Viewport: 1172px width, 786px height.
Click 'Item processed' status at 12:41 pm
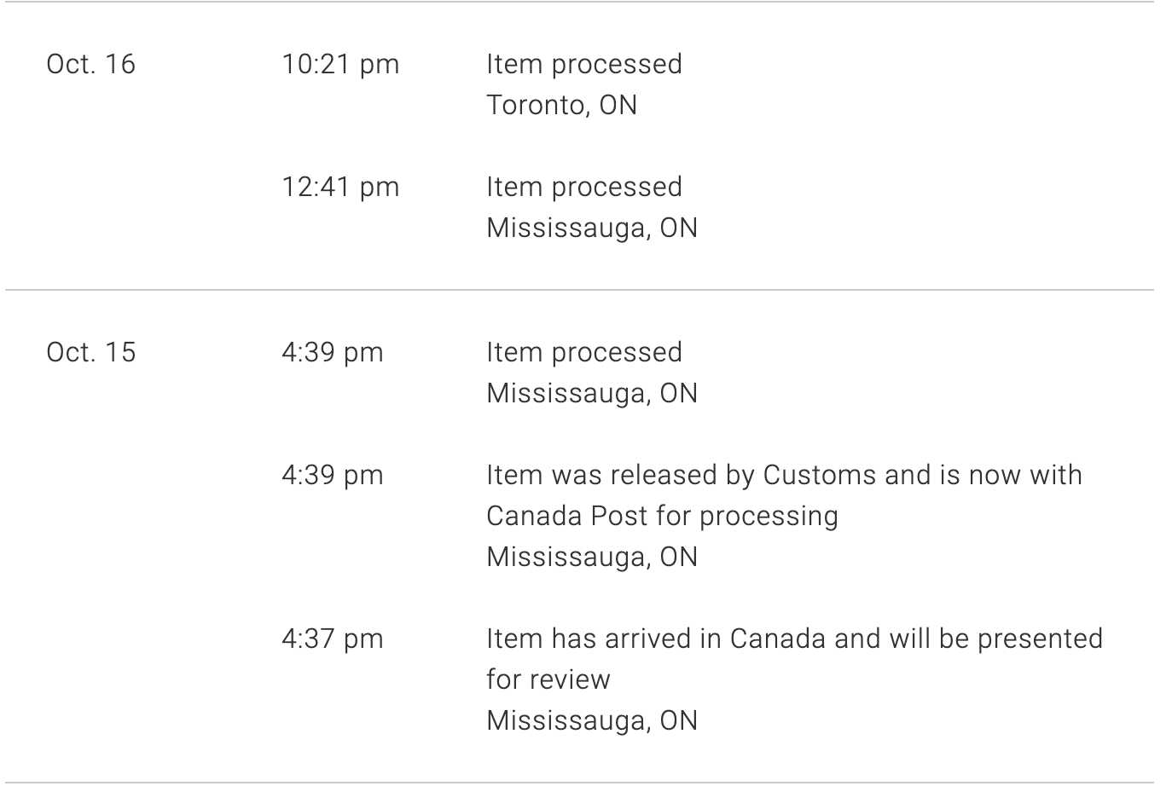[584, 188]
